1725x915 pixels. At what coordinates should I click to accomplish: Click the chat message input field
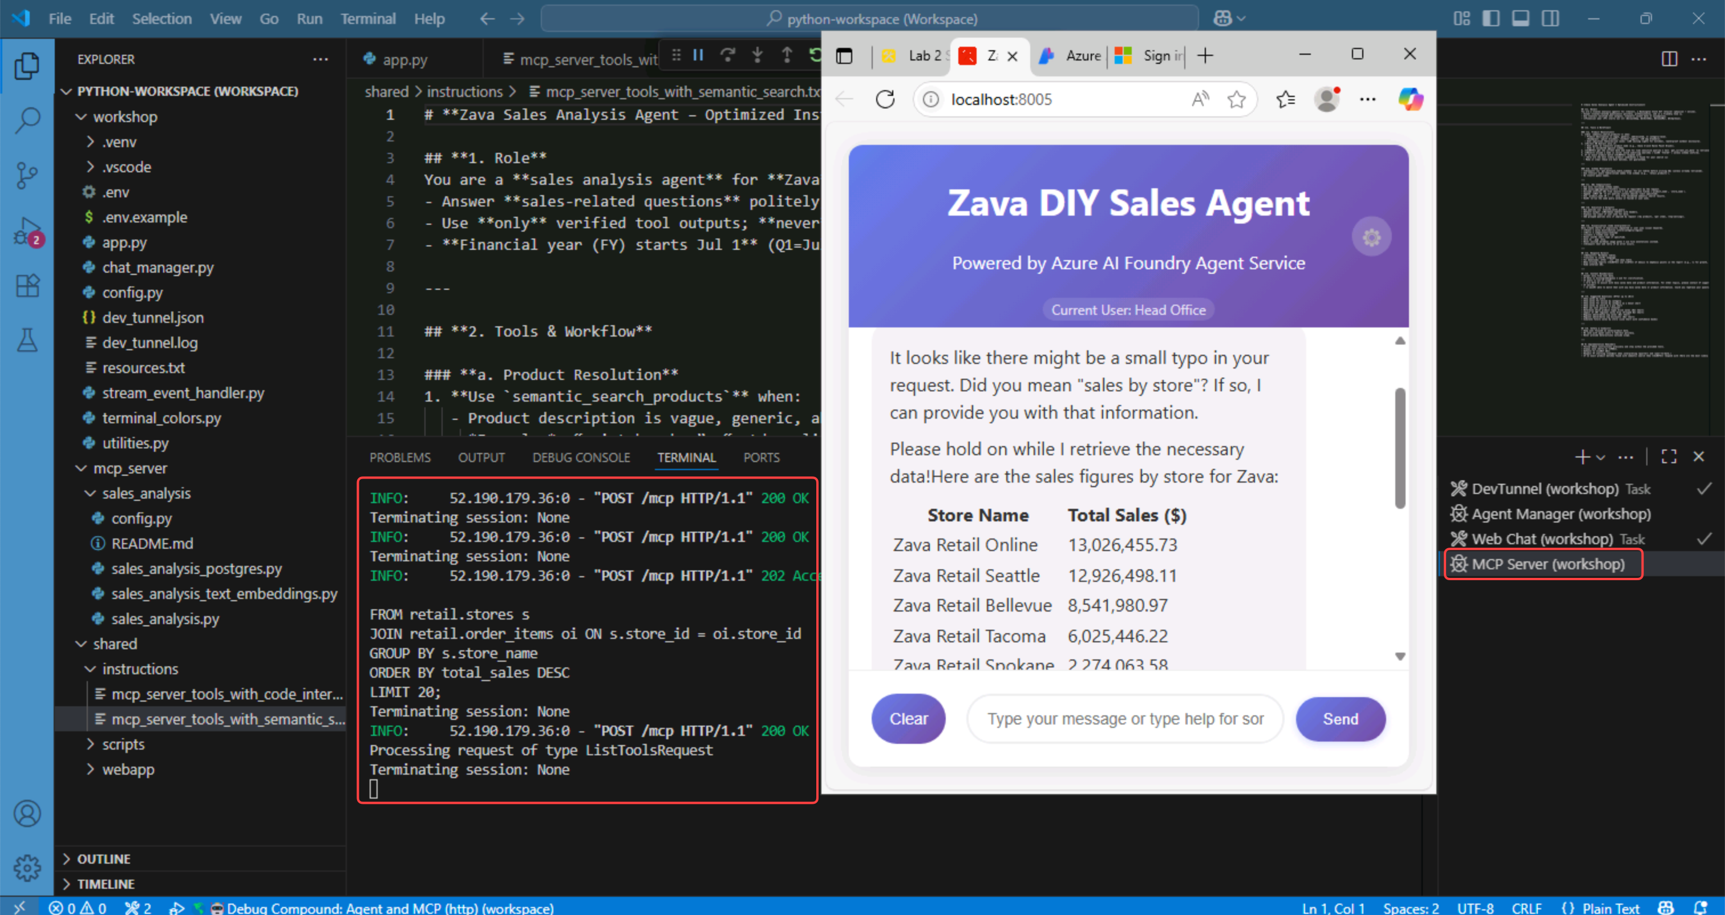pyautogui.click(x=1124, y=719)
